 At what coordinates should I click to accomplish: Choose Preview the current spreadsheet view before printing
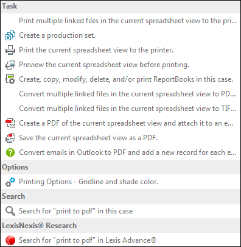point(104,65)
